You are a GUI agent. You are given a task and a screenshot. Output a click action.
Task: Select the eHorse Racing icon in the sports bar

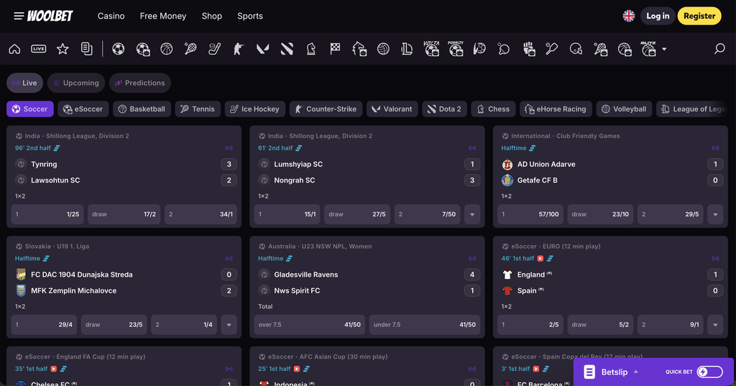click(359, 49)
